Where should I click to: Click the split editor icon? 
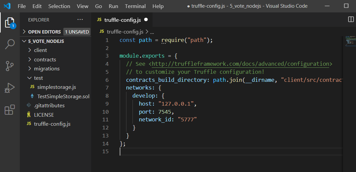click(x=351, y=19)
